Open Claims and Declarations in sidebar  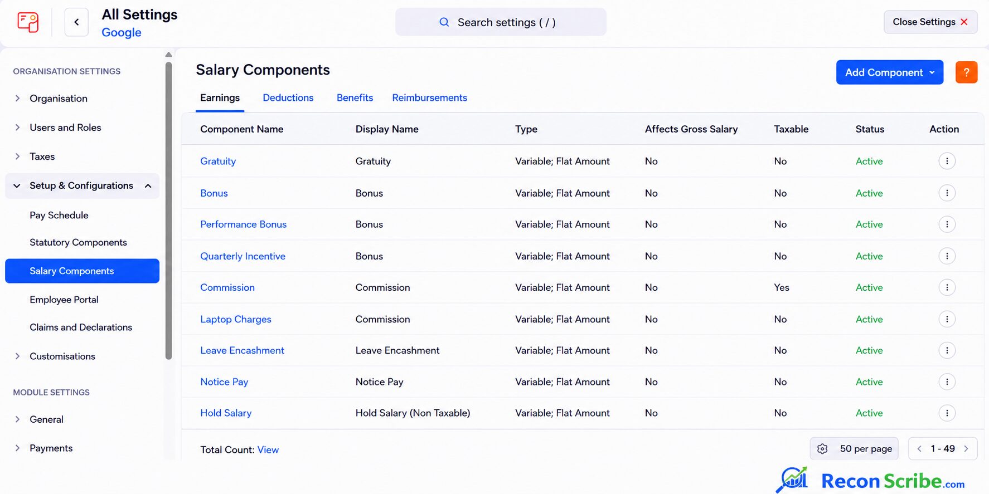pyautogui.click(x=81, y=327)
